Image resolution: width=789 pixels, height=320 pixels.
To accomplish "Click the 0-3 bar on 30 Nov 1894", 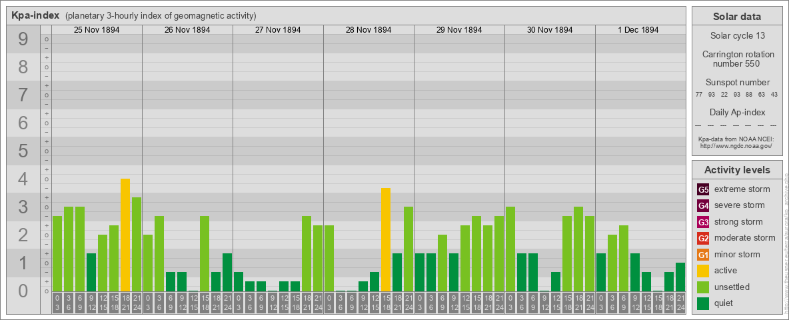I will click(510, 249).
